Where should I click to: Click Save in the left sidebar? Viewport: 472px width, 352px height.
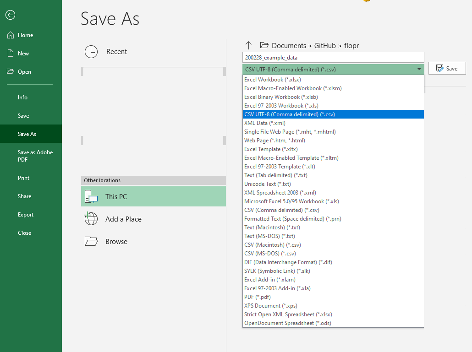[x=23, y=116]
